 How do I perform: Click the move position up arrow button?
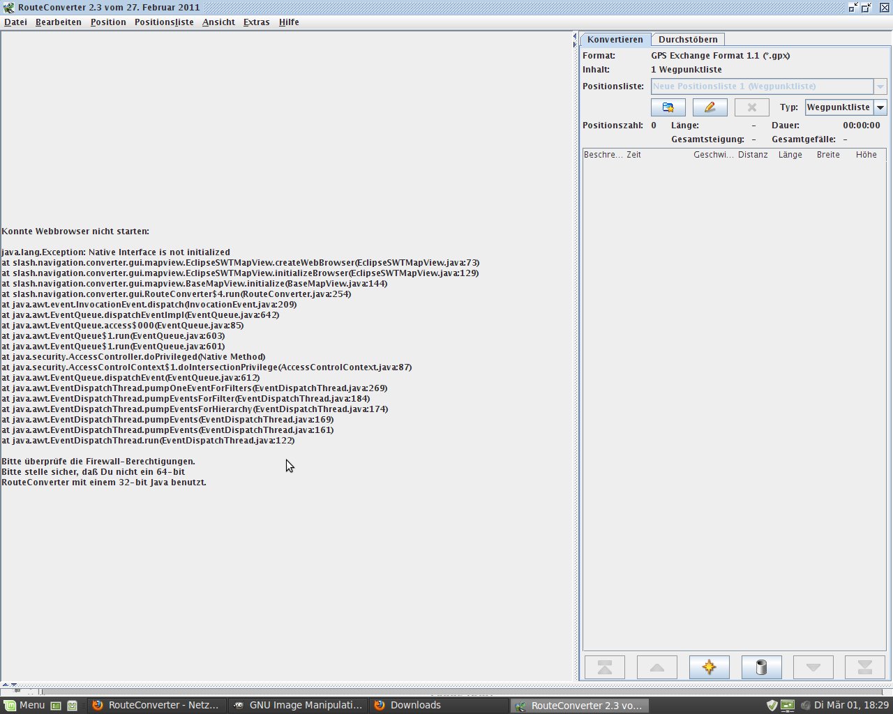point(656,667)
